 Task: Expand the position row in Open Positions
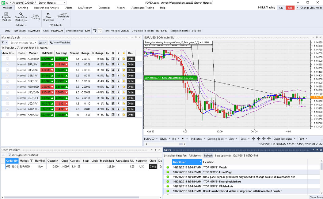pyautogui.click(x=3, y=155)
